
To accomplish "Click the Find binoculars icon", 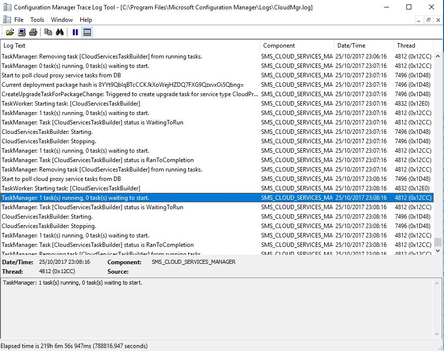I will click(x=59, y=32).
